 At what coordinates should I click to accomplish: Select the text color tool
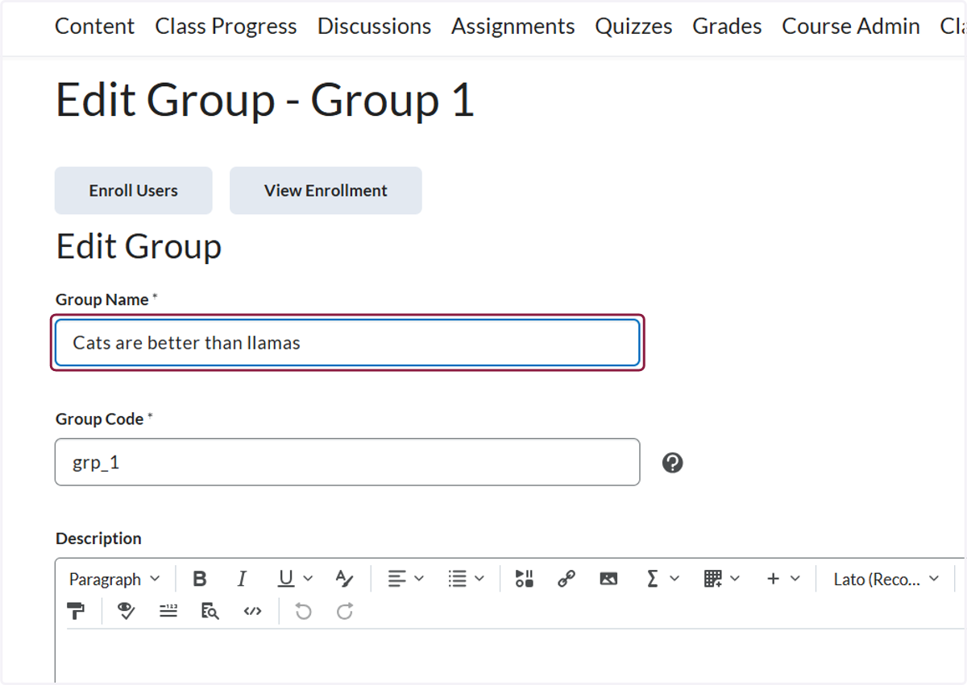344,579
